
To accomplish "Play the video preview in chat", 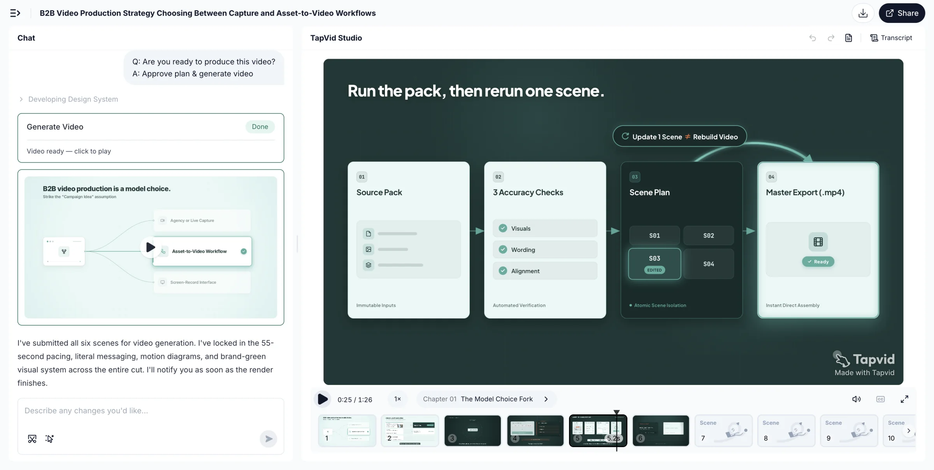I will tap(150, 247).
